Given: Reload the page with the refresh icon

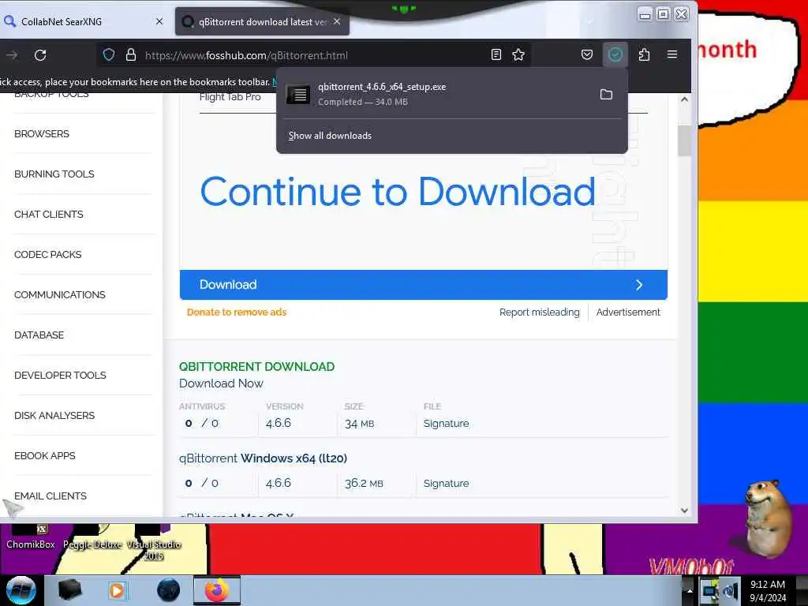Looking at the screenshot, I should 40,55.
